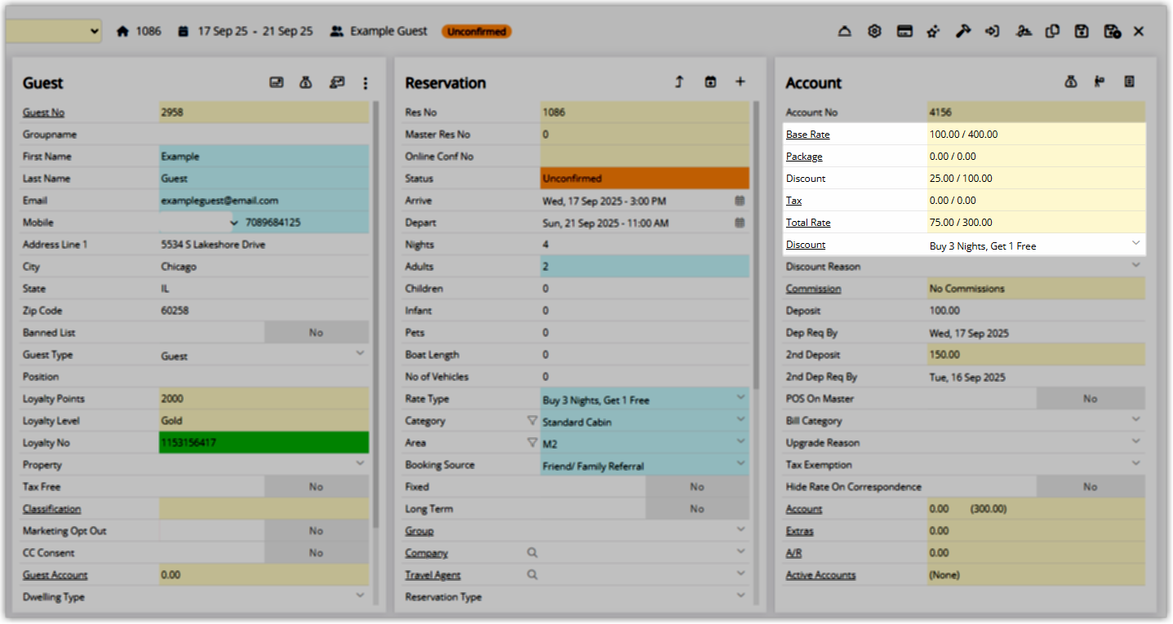Click the First Name field showing Example

[x=264, y=157]
